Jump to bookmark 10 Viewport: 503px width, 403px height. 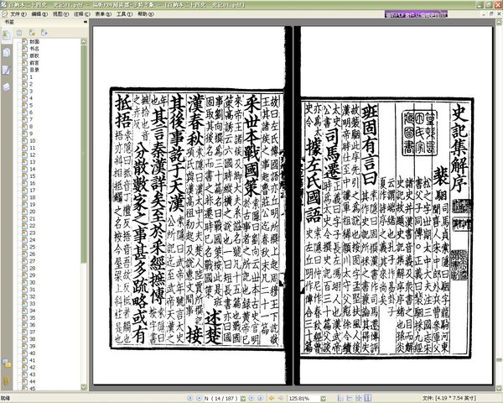coord(33,141)
